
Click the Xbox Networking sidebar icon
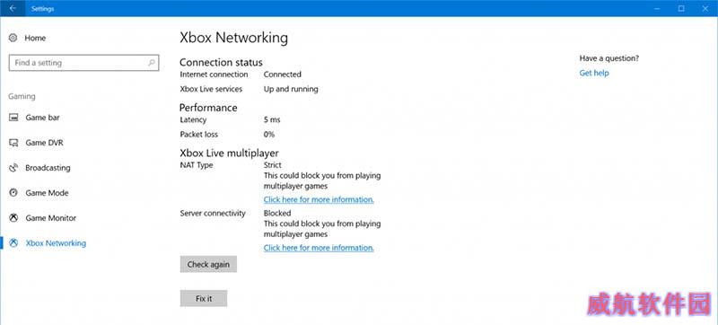(13, 243)
